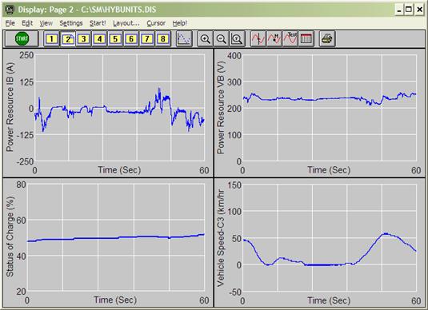428x310 pixels.
Task: Switch to display page 6
Action: tap(131, 39)
